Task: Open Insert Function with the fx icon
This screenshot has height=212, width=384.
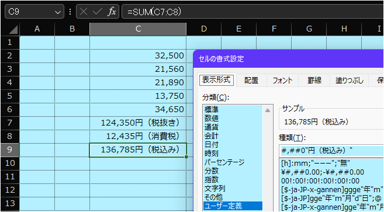Action: (112, 12)
